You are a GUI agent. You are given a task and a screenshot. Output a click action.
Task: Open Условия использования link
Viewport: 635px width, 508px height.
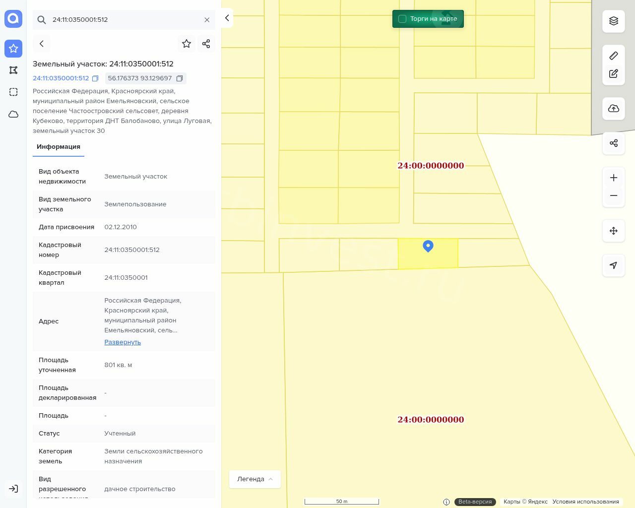coord(585,502)
